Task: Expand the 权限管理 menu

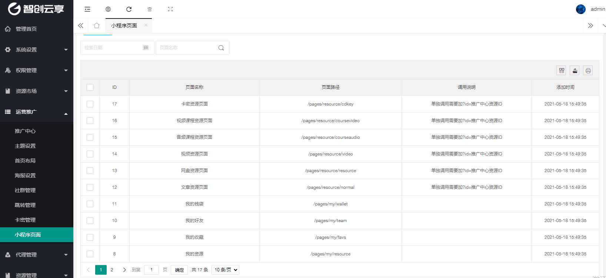Action: pos(37,70)
